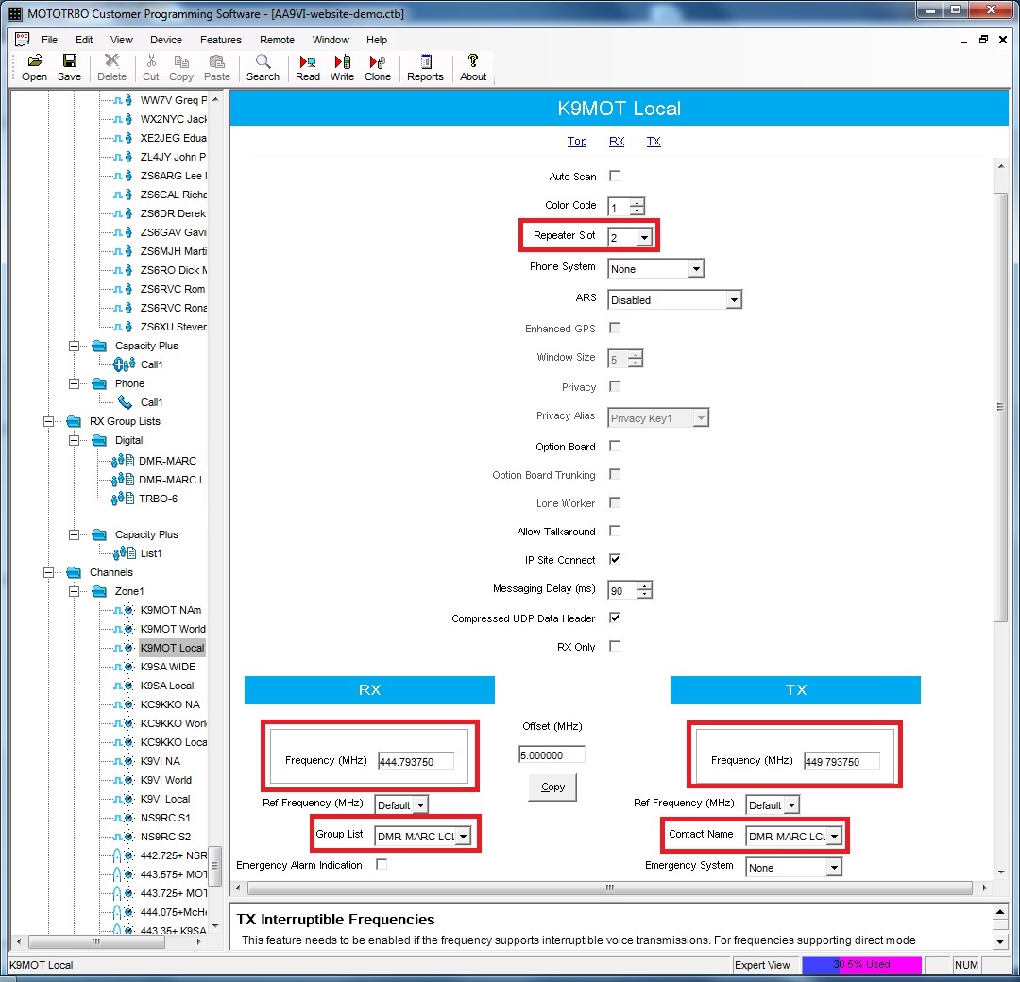Click the Channels folder icon
The image size is (1020, 982).
[74, 572]
